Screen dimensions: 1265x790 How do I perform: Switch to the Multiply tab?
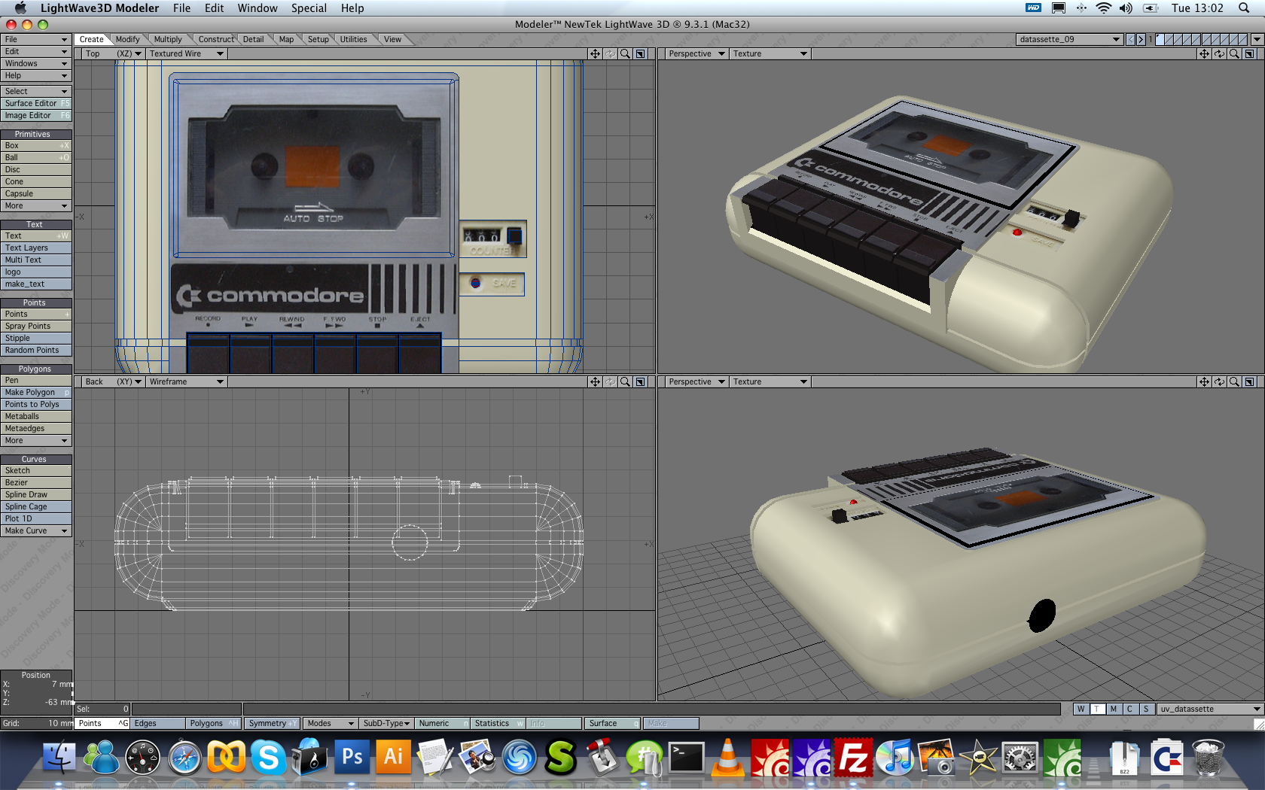(x=168, y=39)
